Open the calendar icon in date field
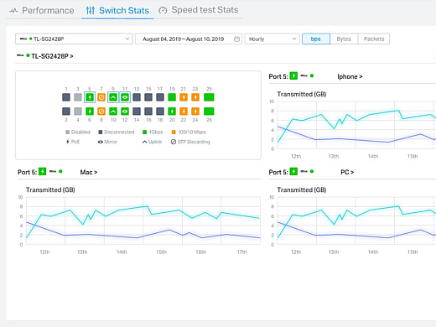436x327 pixels. click(x=236, y=39)
